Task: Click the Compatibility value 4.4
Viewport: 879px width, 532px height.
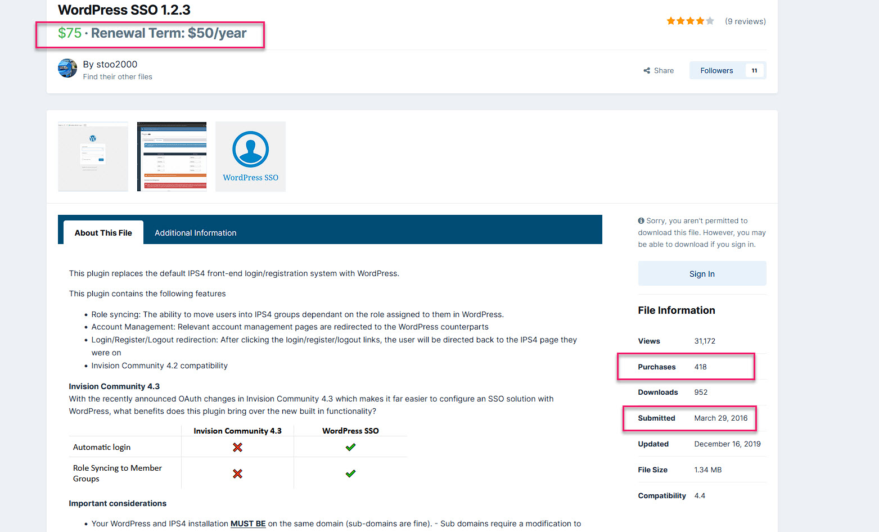Action: (x=700, y=496)
